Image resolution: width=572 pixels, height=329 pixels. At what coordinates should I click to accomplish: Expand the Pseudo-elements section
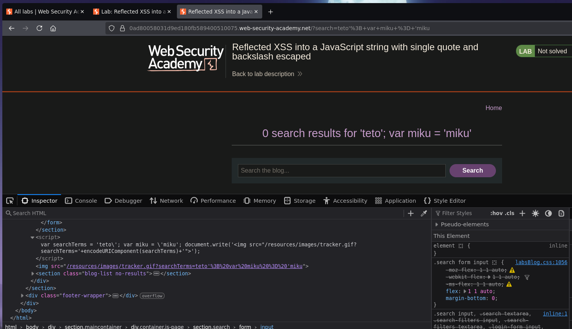(x=436, y=224)
